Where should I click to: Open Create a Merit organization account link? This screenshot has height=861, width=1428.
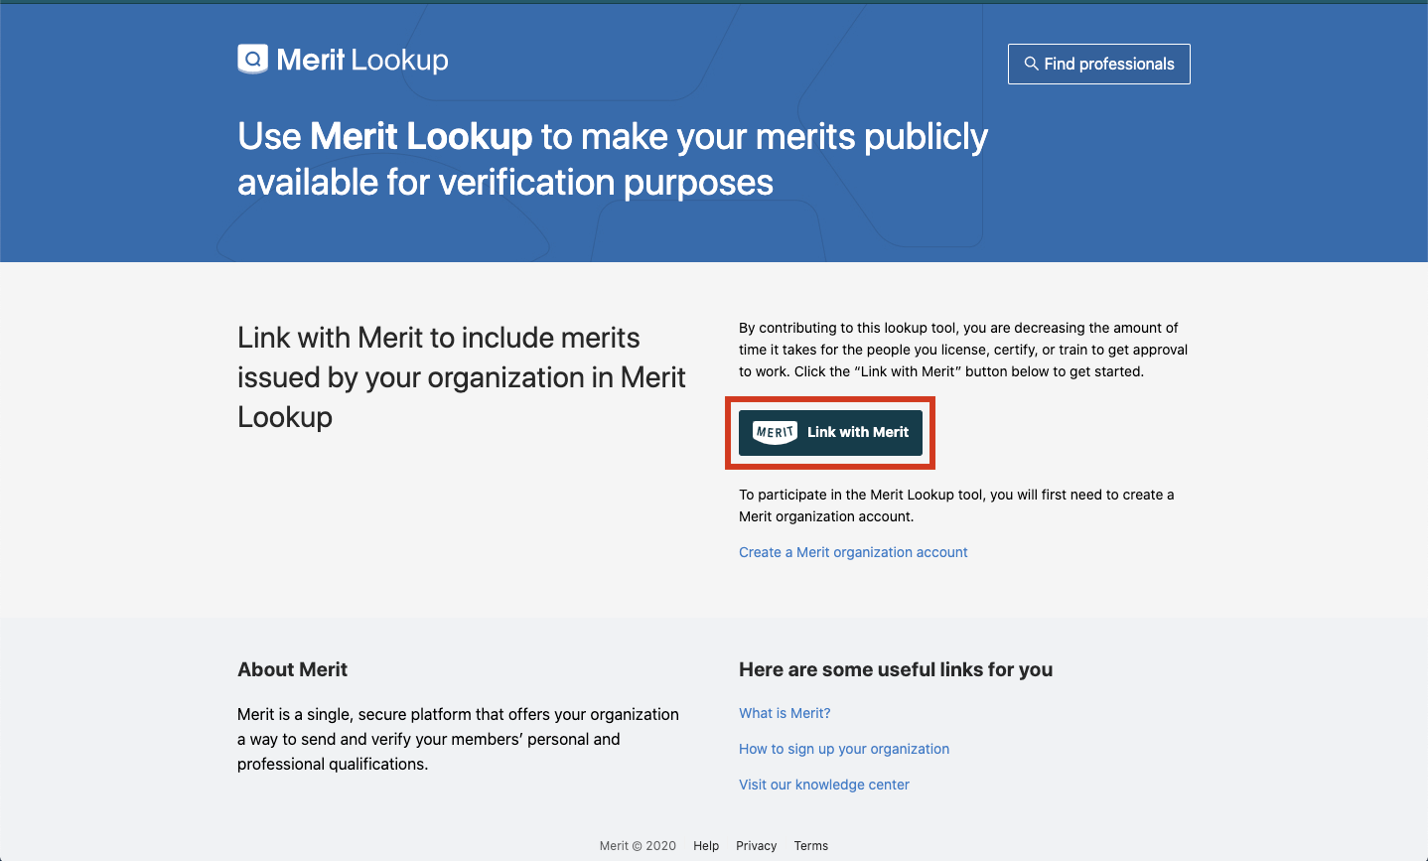click(x=853, y=552)
